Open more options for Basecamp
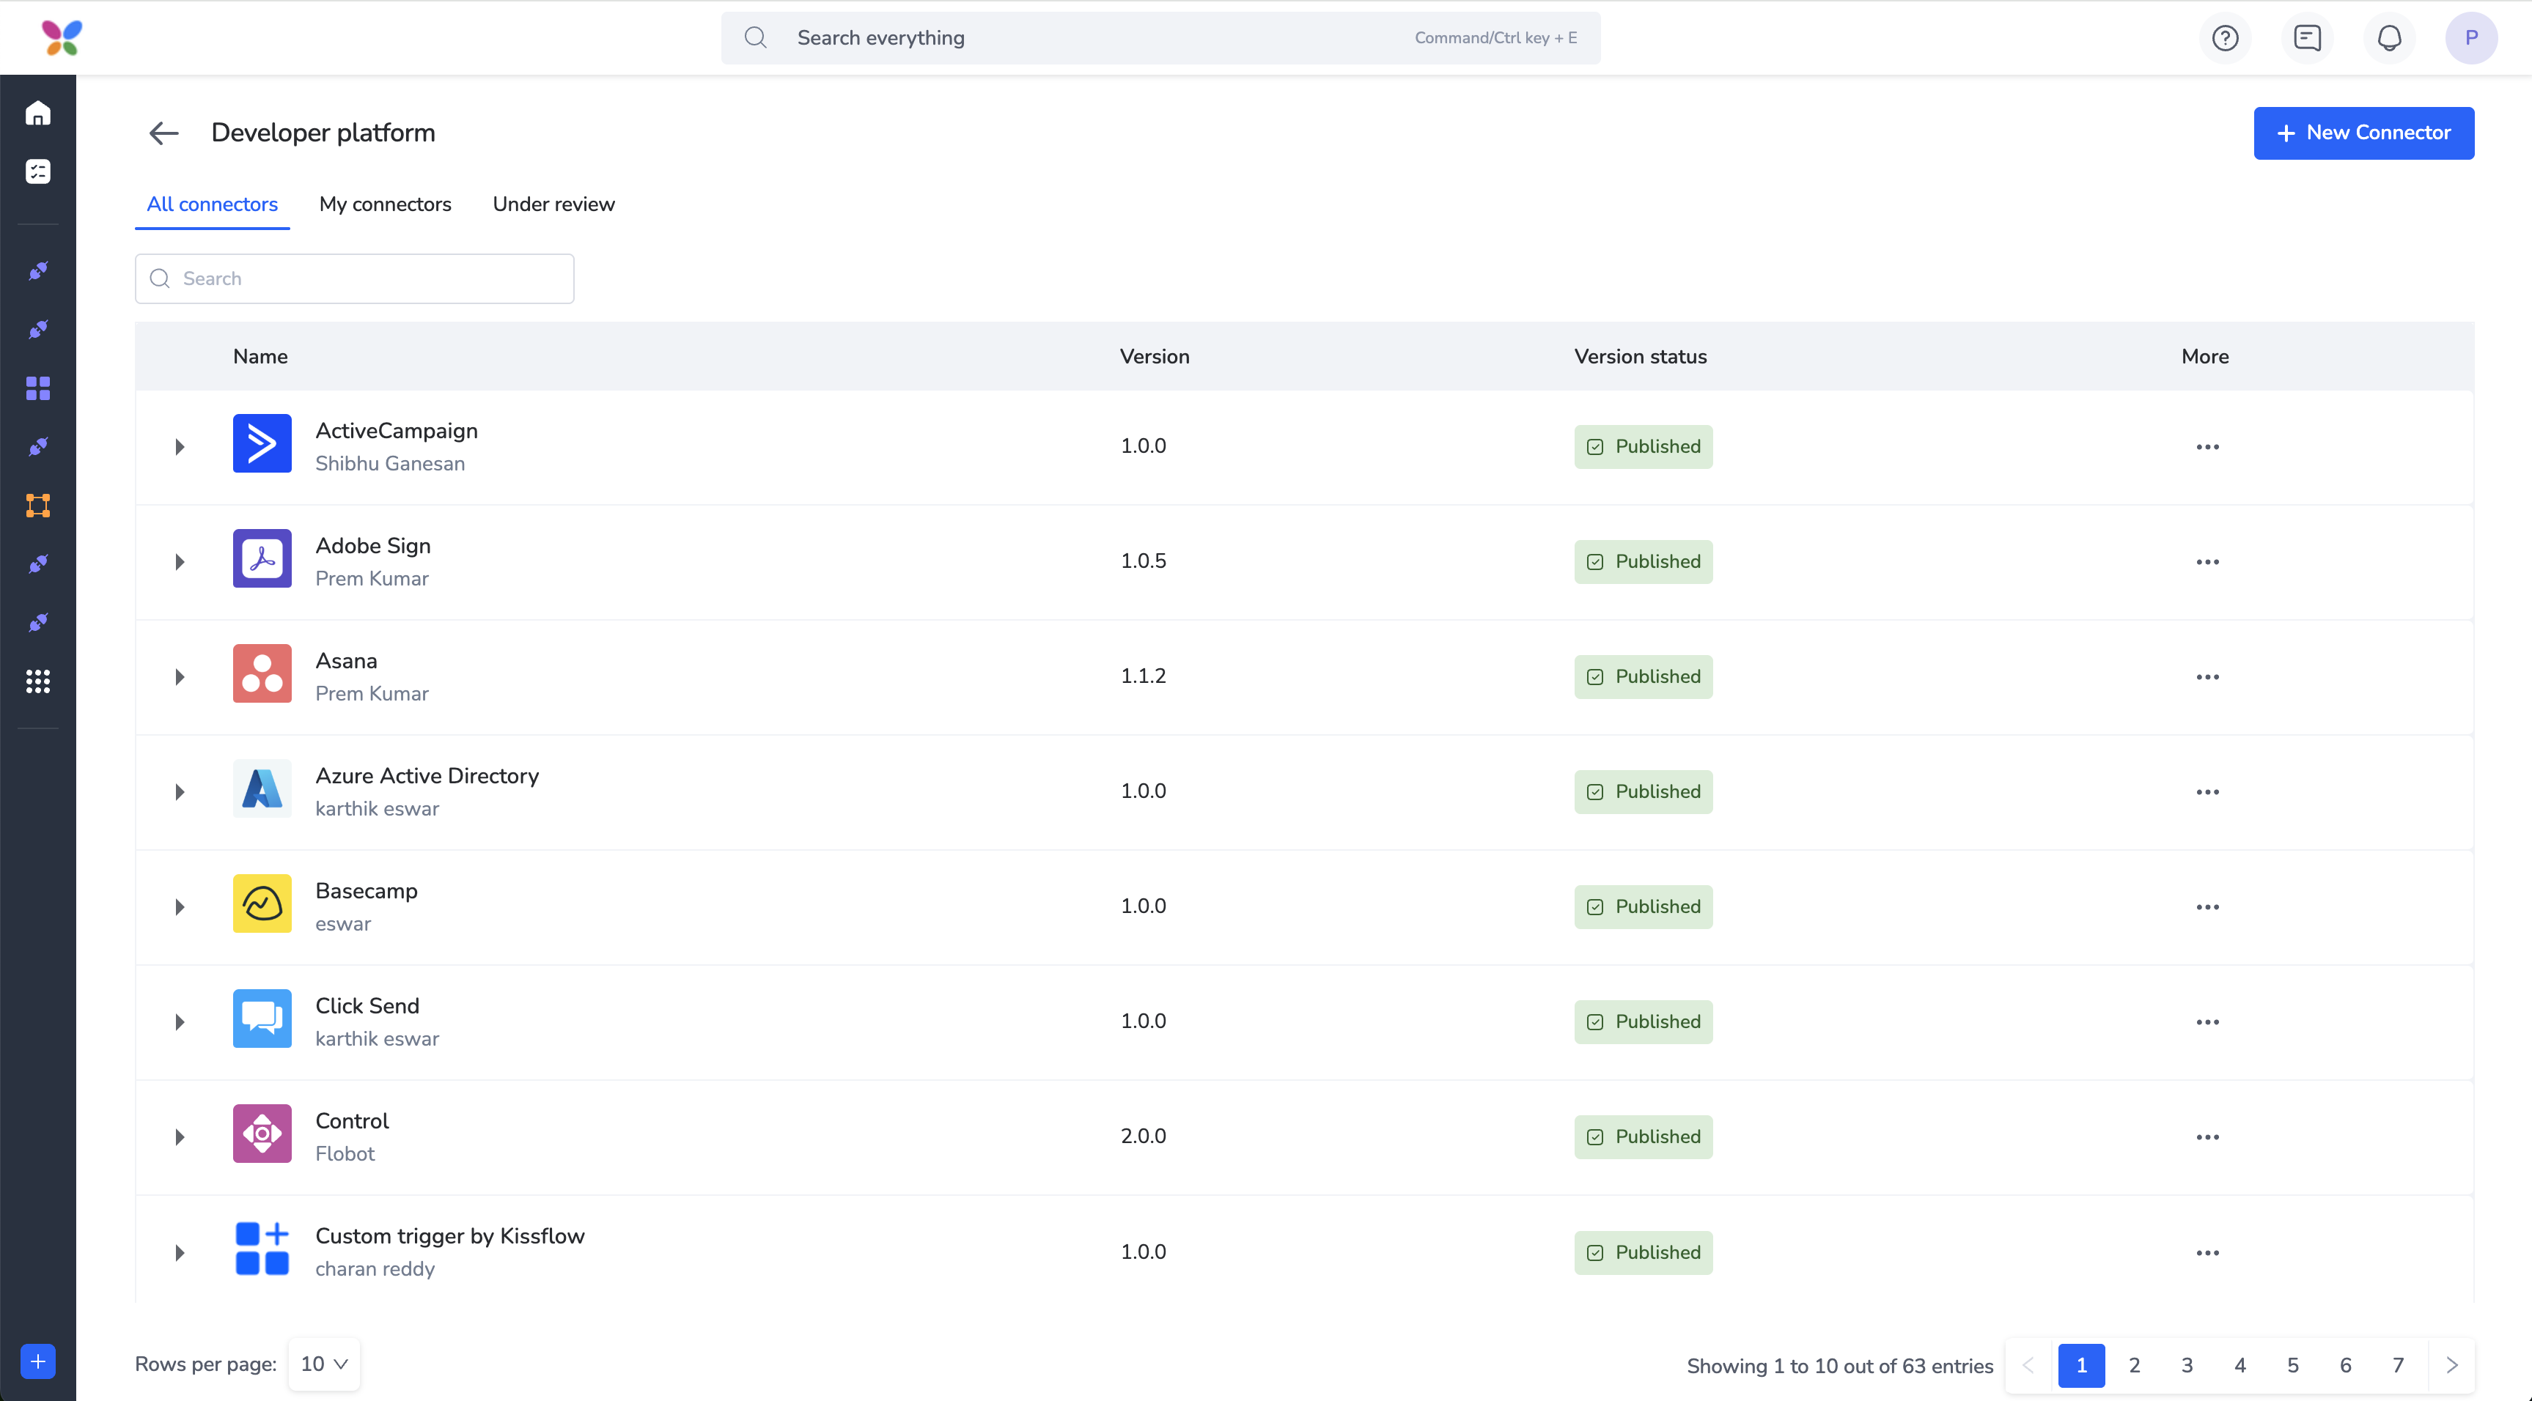The image size is (2532, 1401). point(2208,907)
